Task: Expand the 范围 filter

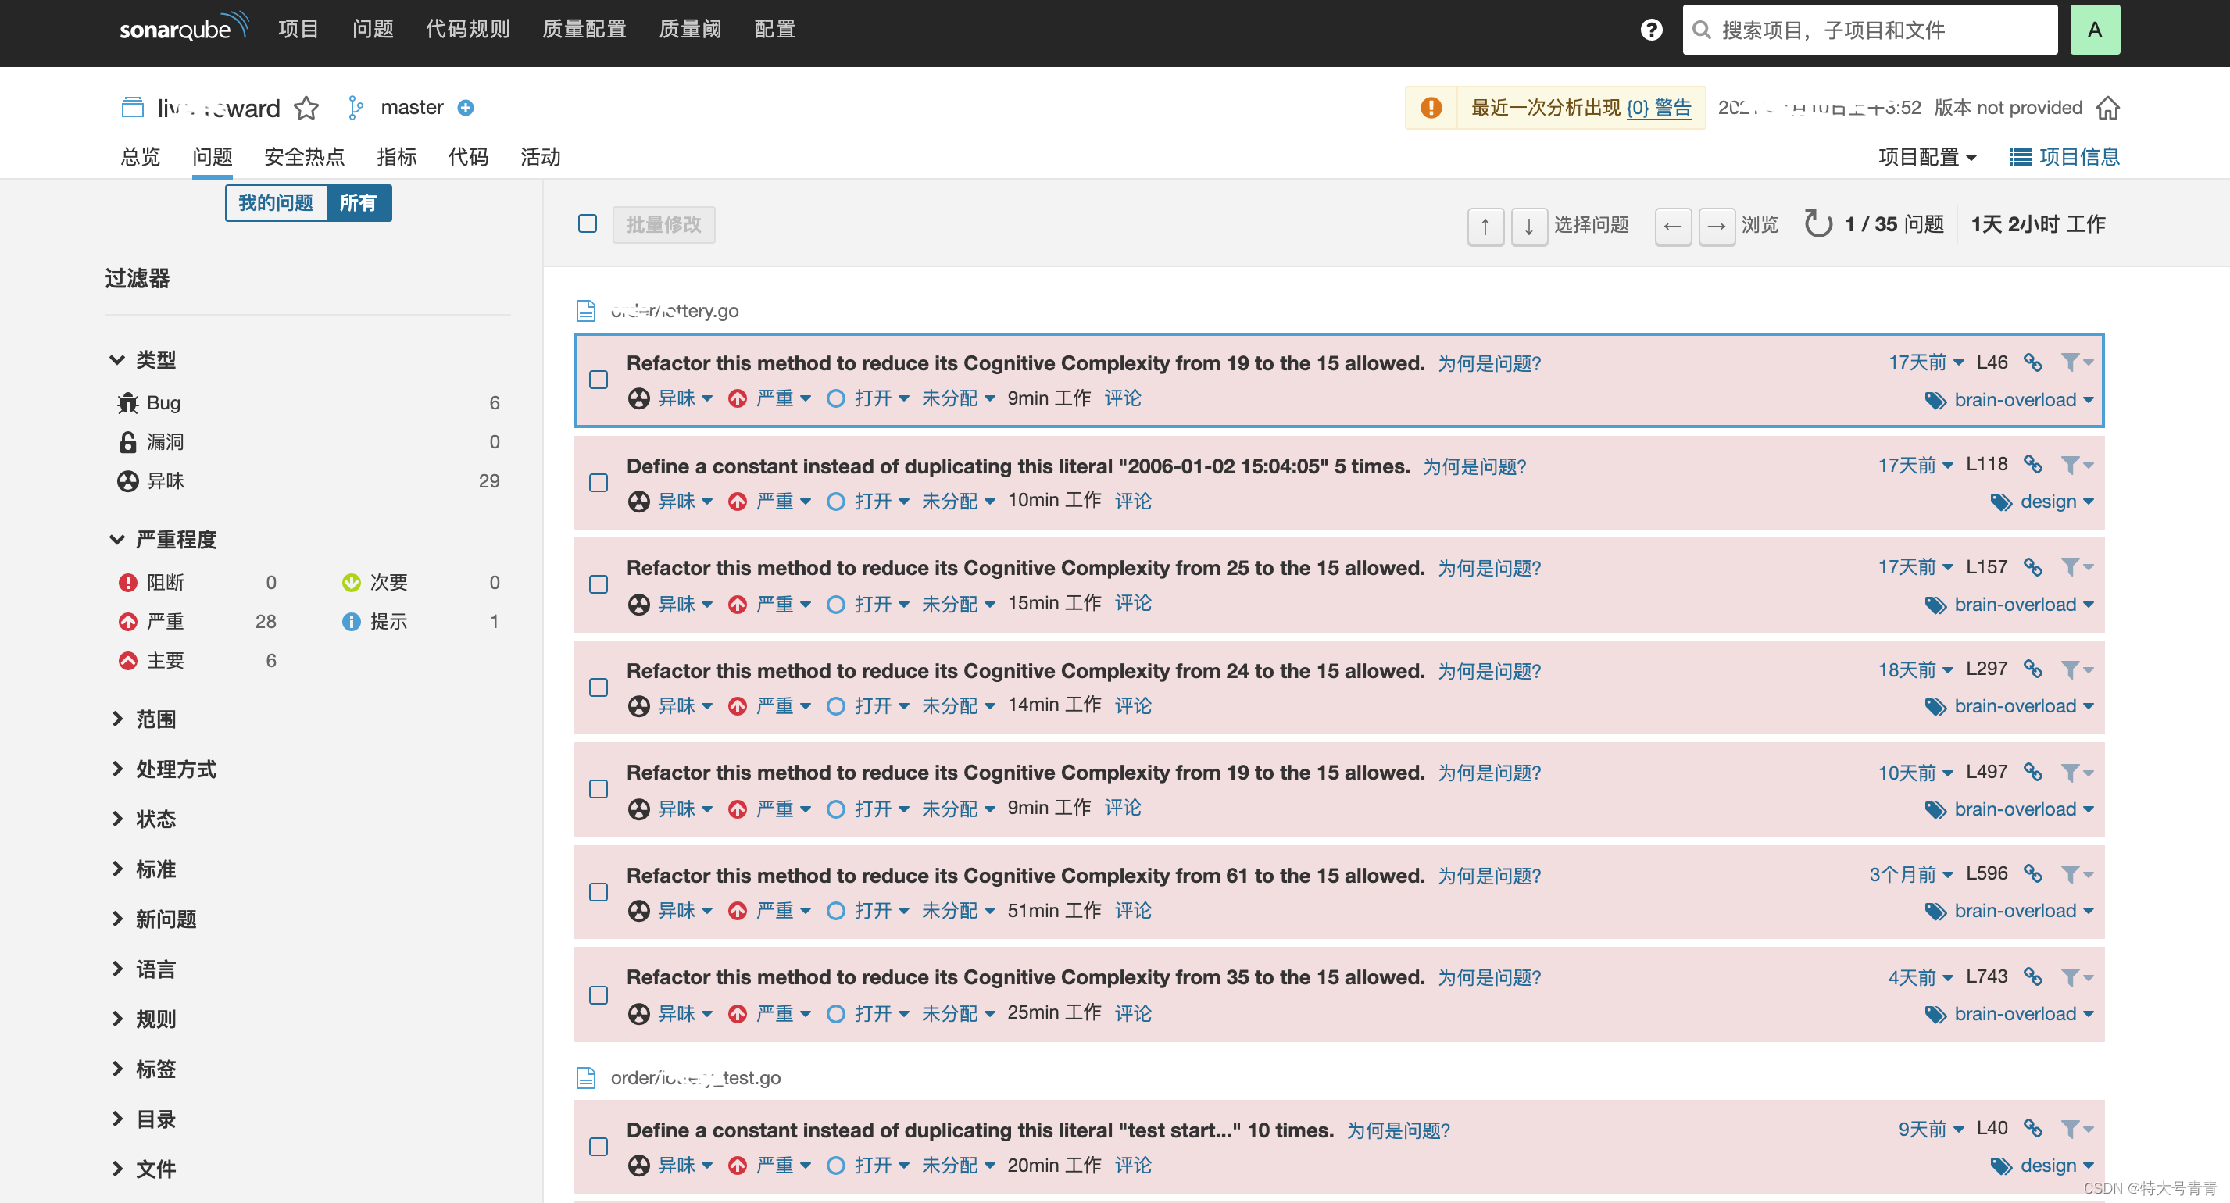Action: 143,719
